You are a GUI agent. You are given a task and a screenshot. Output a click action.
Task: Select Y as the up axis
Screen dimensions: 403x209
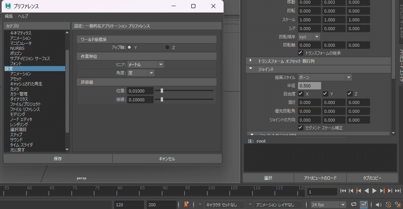point(129,47)
